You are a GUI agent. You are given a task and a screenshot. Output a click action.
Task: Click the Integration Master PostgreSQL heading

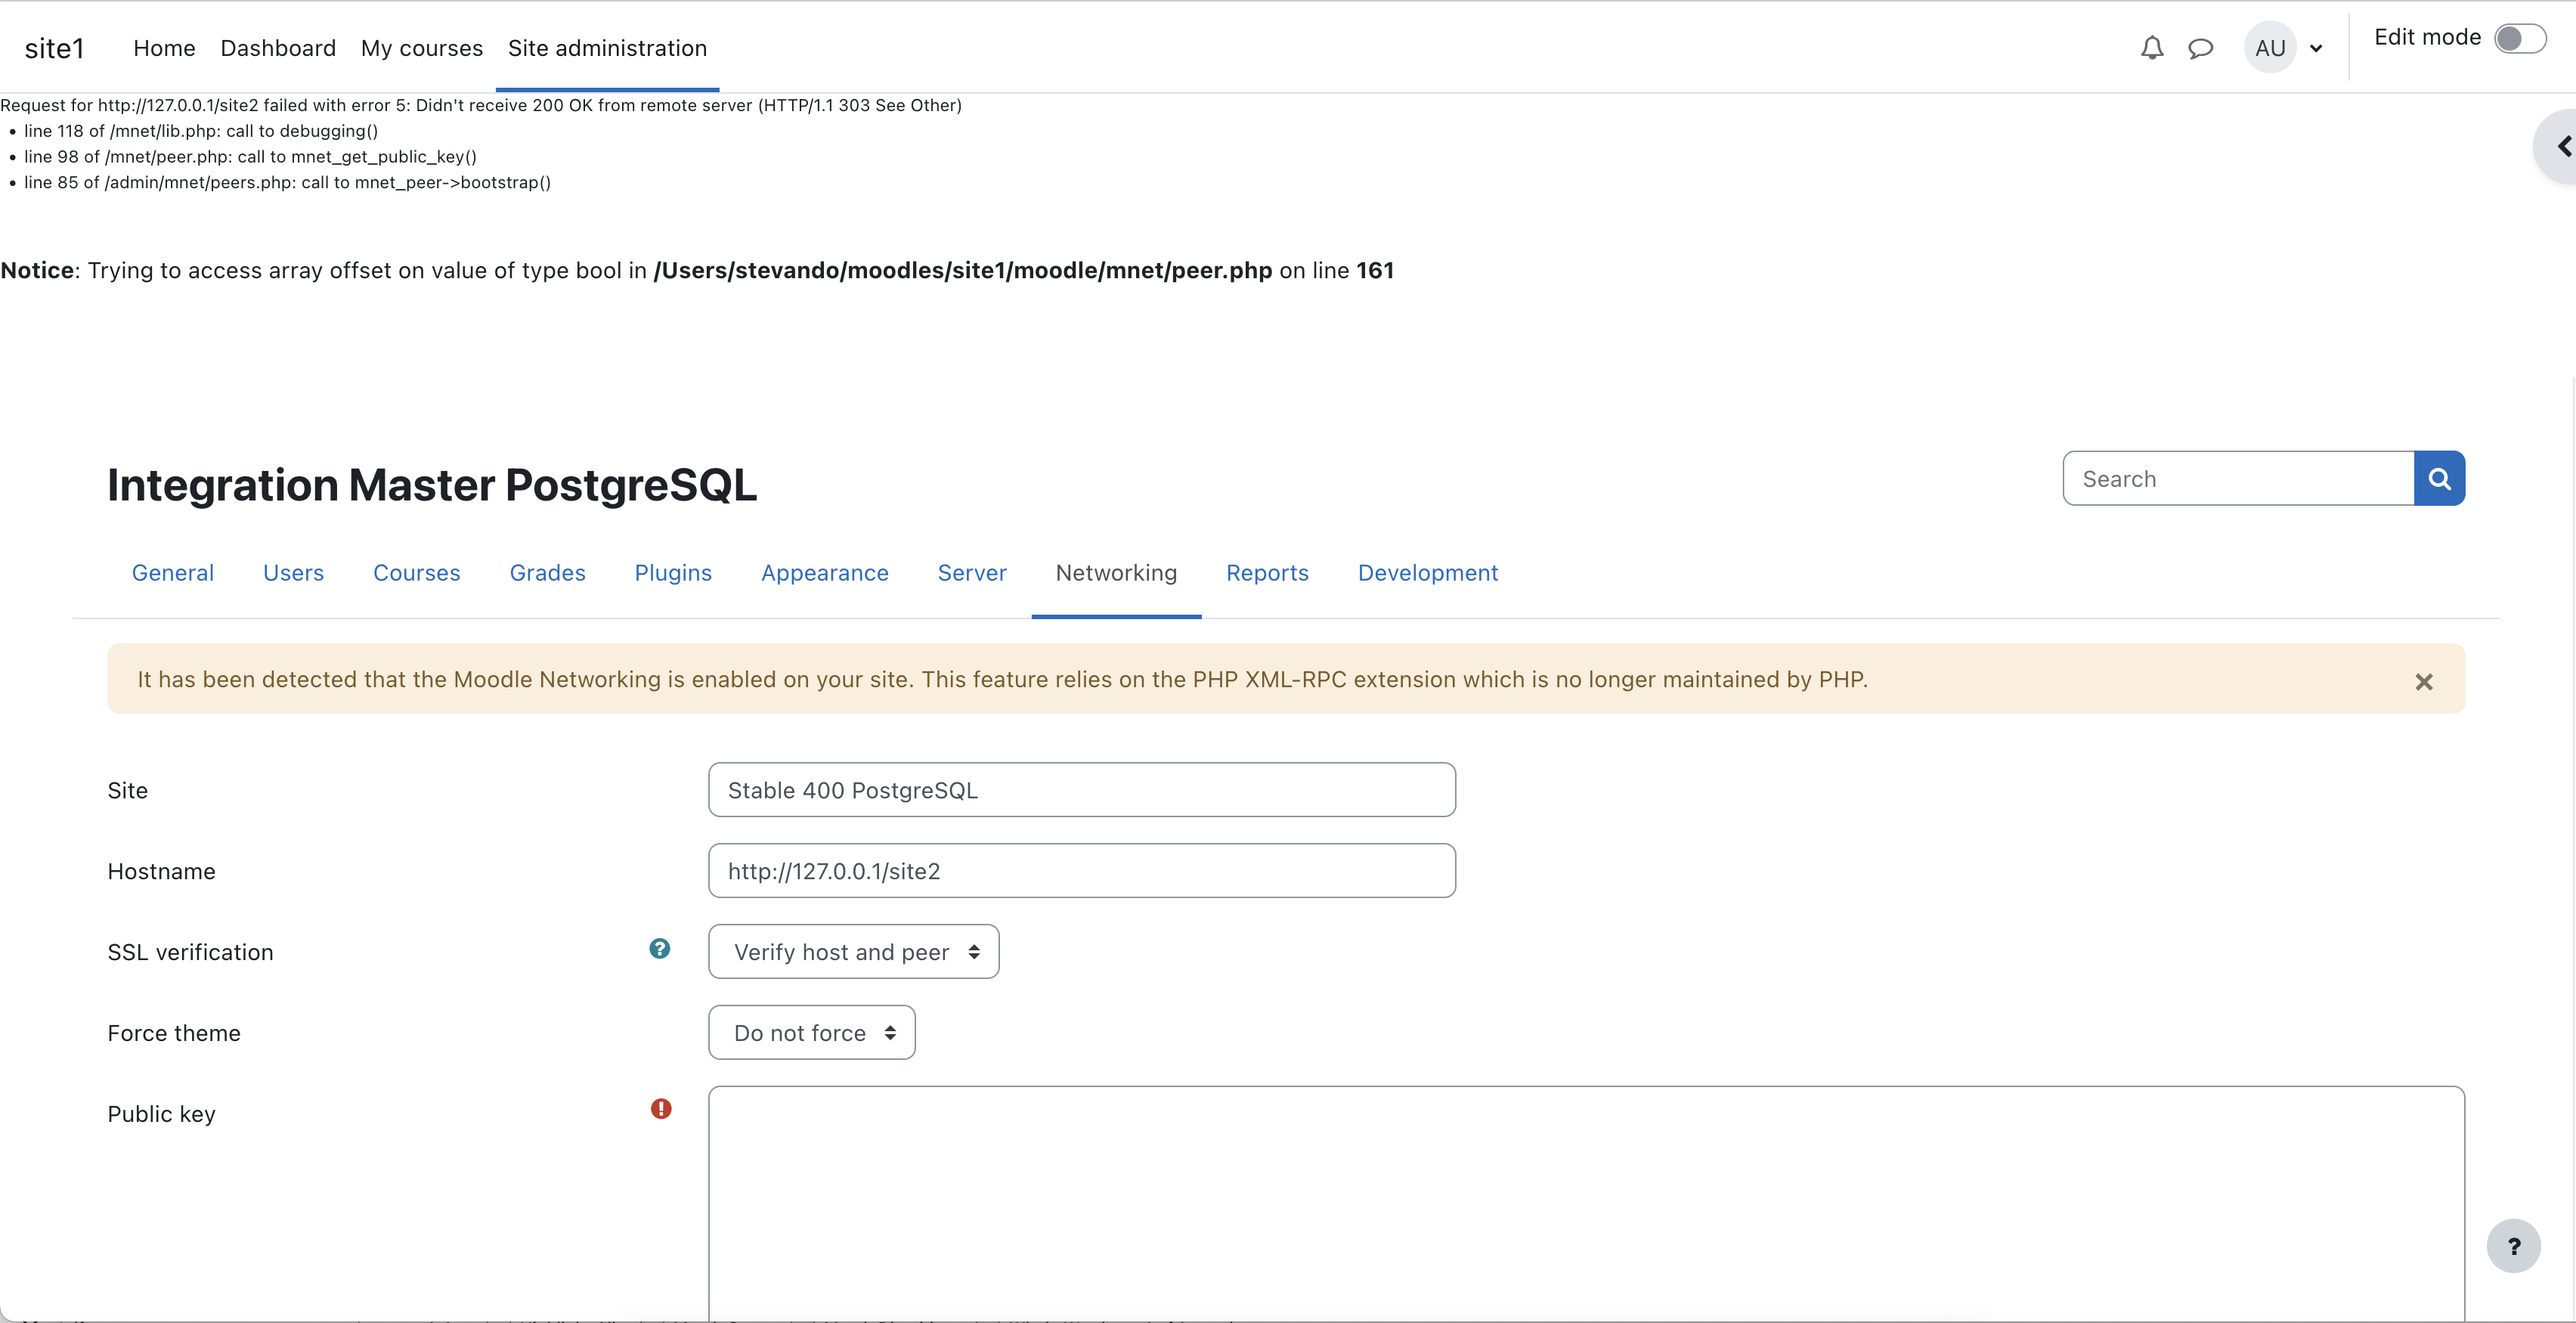(432, 485)
